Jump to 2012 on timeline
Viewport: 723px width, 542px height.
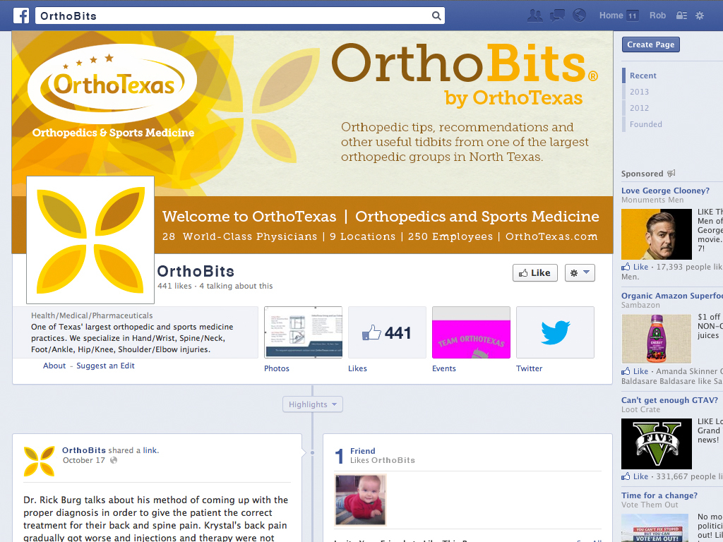point(639,108)
